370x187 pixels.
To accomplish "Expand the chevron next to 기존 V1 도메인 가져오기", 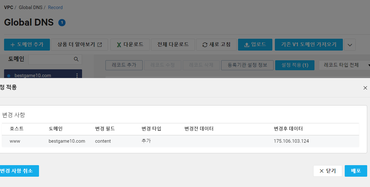I will click(x=350, y=44).
